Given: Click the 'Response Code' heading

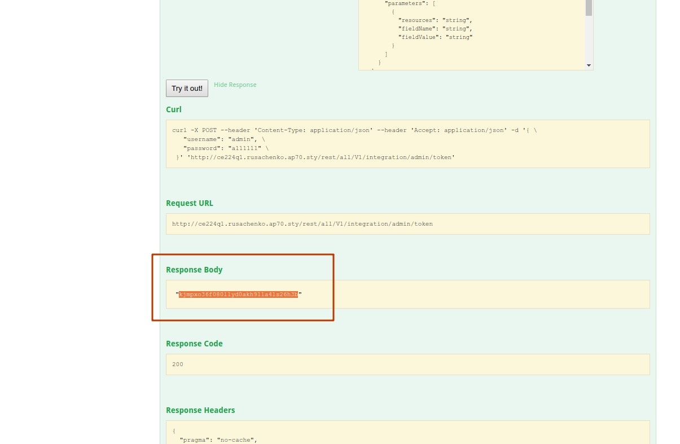Looking at the screenshot, I should (194, 344).
